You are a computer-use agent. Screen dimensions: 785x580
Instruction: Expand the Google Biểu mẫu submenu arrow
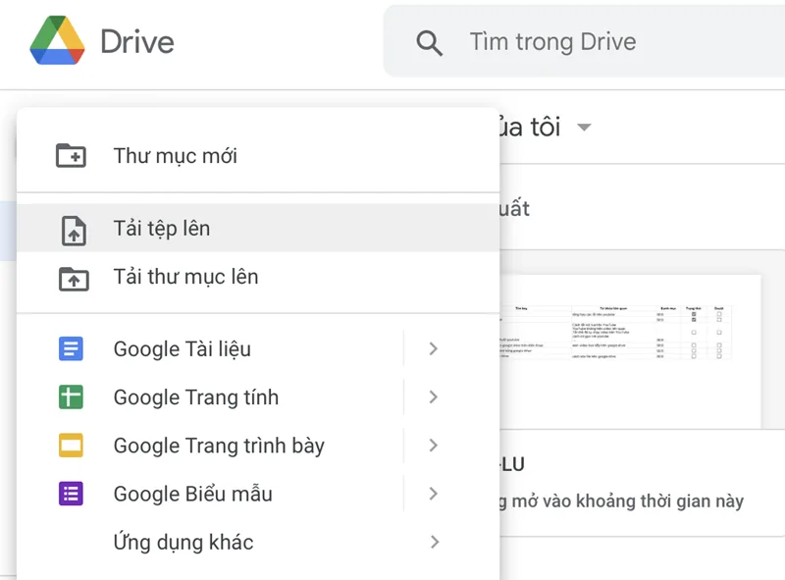(x=434, y=494)
